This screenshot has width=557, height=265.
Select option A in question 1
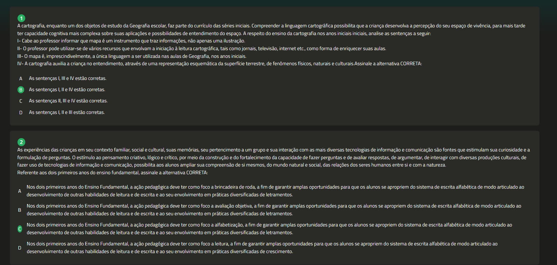(x=21, y=79)
